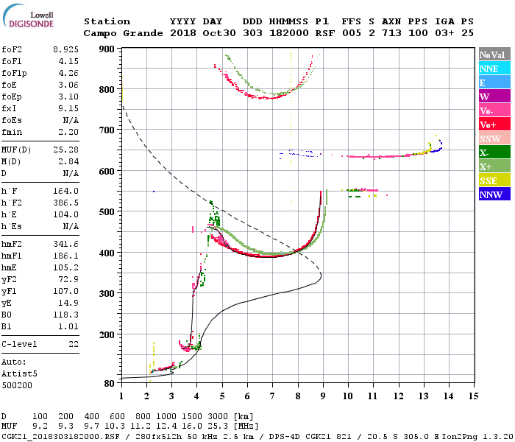
Task: Click the hmF2 value 341.6
Action: (65, 244)
